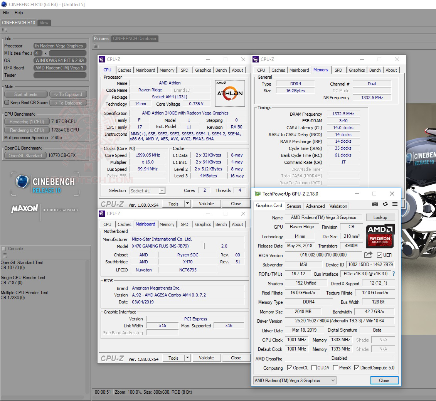This screenshot has height=401, width=436.
Task: Click the GPU-Z refresh icon
Action: click(x=385, y=204)
